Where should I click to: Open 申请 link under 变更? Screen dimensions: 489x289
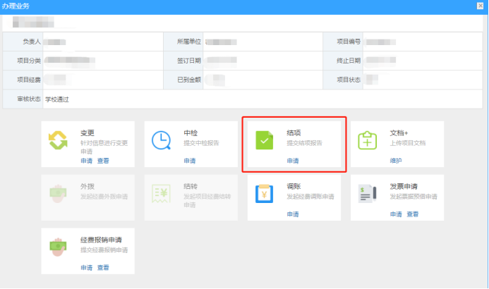pyautogui.click(x=86, y=161)
